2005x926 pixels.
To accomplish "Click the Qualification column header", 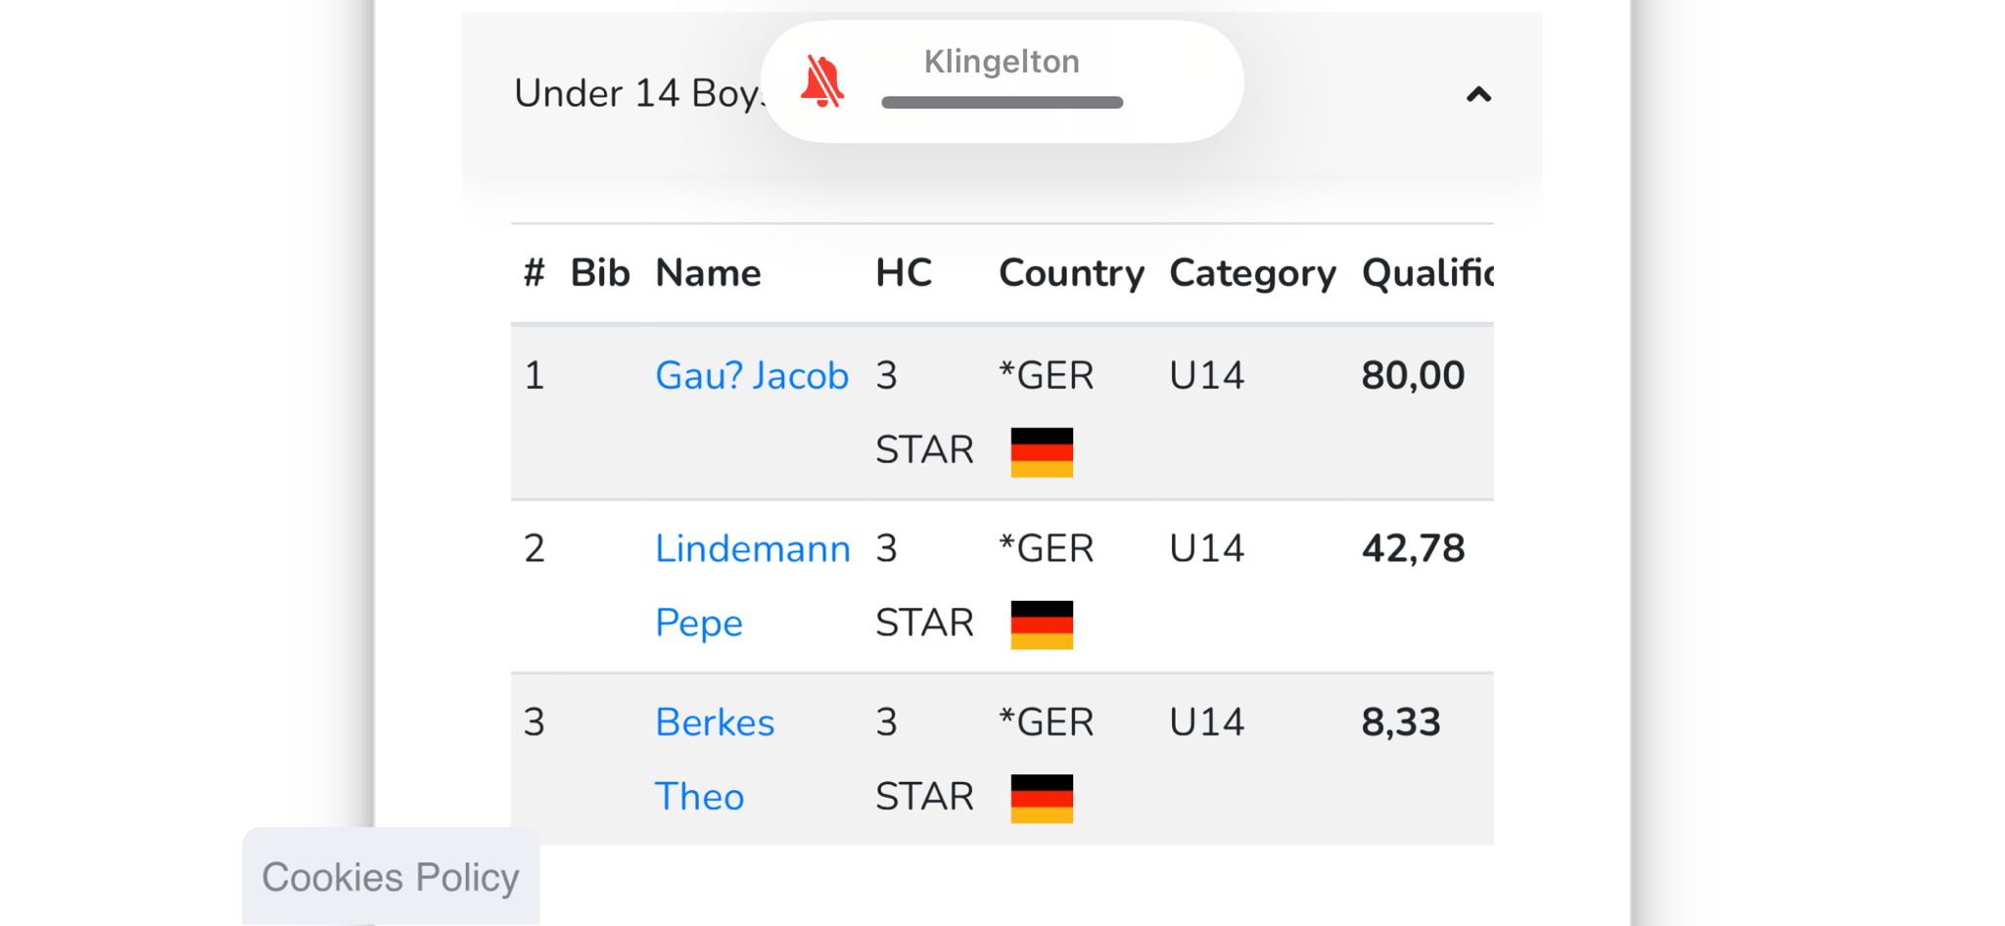I will pyautogui.click(x=1427, y=273).
